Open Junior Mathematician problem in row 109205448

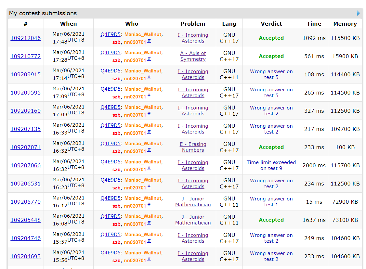click(193, 220)
